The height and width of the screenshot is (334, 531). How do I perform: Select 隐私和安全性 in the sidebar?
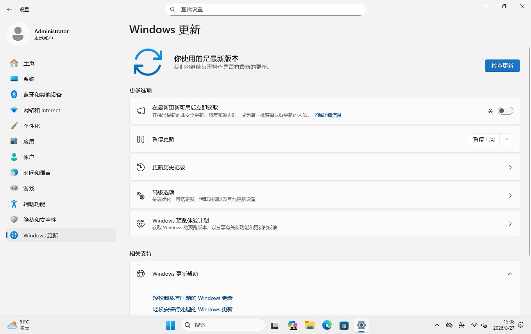[x=61, y=219]
